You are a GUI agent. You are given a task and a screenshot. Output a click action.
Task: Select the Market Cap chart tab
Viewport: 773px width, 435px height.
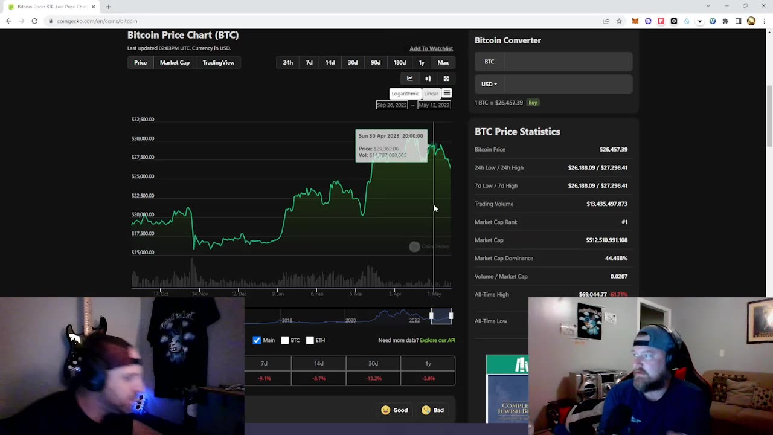(175, 62)
